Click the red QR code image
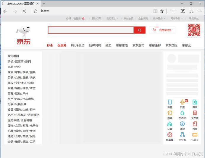The width and height of the screenshot is (205, 158). (194, 30)
